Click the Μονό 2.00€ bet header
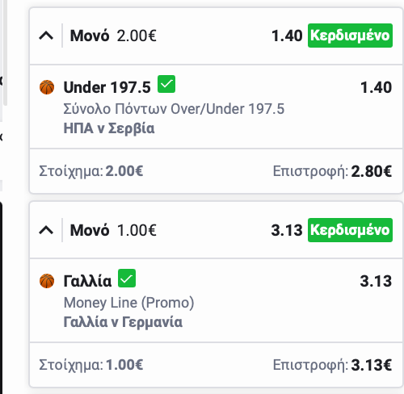This screenshot has height=394, width=404. point(113,36)
